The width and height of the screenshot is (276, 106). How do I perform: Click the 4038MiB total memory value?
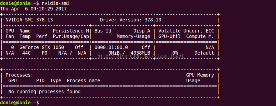(140, 53)
